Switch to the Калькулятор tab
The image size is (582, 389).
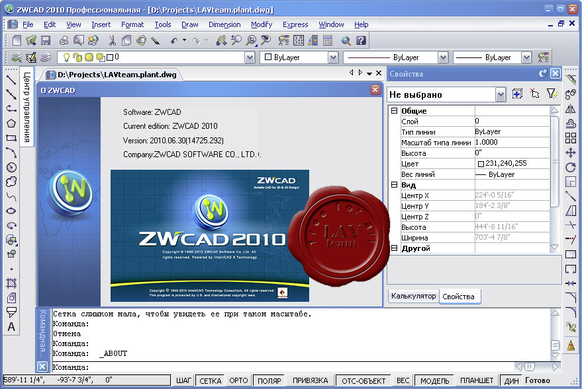[x=413, y=296]
